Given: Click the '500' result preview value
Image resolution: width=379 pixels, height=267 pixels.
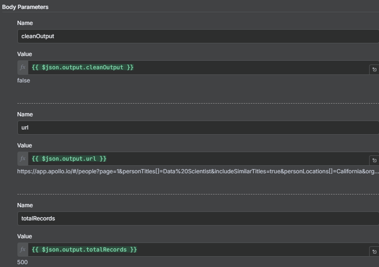Looking at the screenshot, I should (22, 262).
